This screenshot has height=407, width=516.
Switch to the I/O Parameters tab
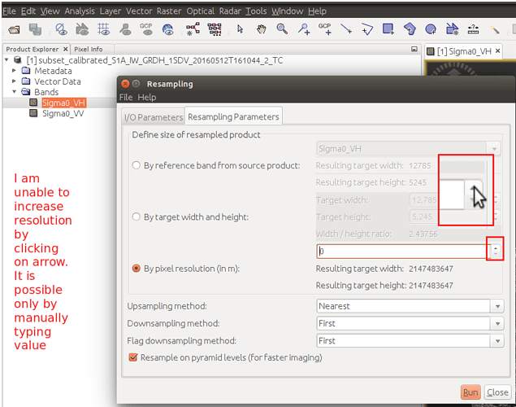point(153,117)
